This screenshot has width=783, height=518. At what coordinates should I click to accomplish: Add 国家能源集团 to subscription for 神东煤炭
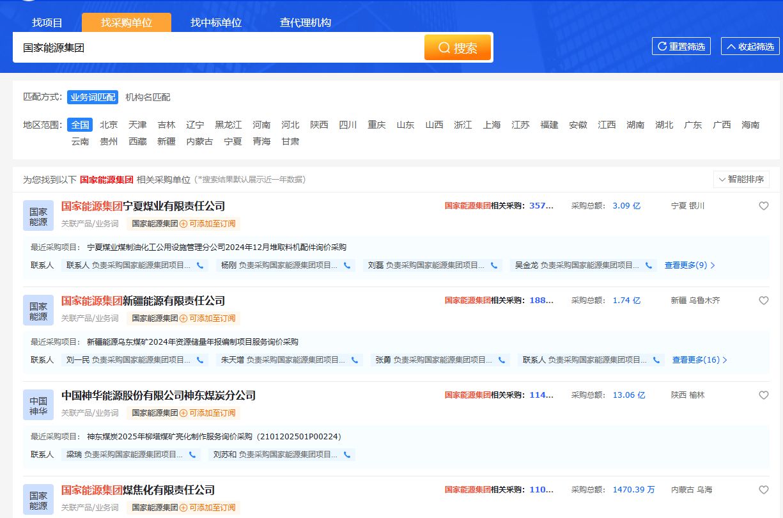click(x=208, y=413)
